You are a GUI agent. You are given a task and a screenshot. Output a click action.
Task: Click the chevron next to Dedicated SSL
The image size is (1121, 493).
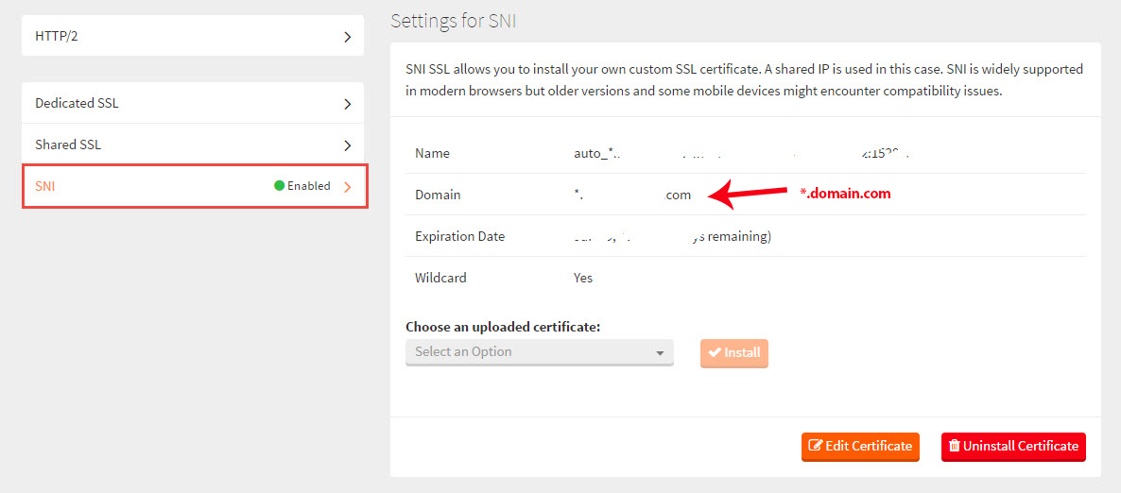348,104
